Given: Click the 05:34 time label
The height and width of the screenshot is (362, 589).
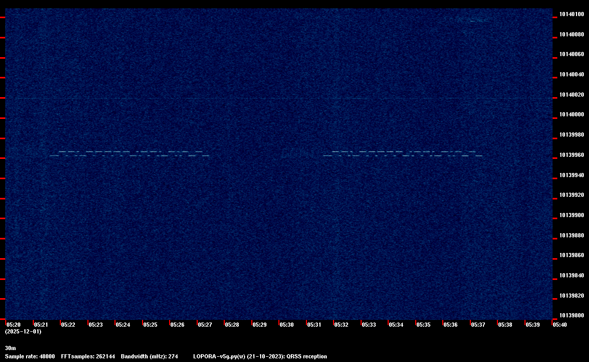Looking at the screenshot, I should [x=396, y=325].
